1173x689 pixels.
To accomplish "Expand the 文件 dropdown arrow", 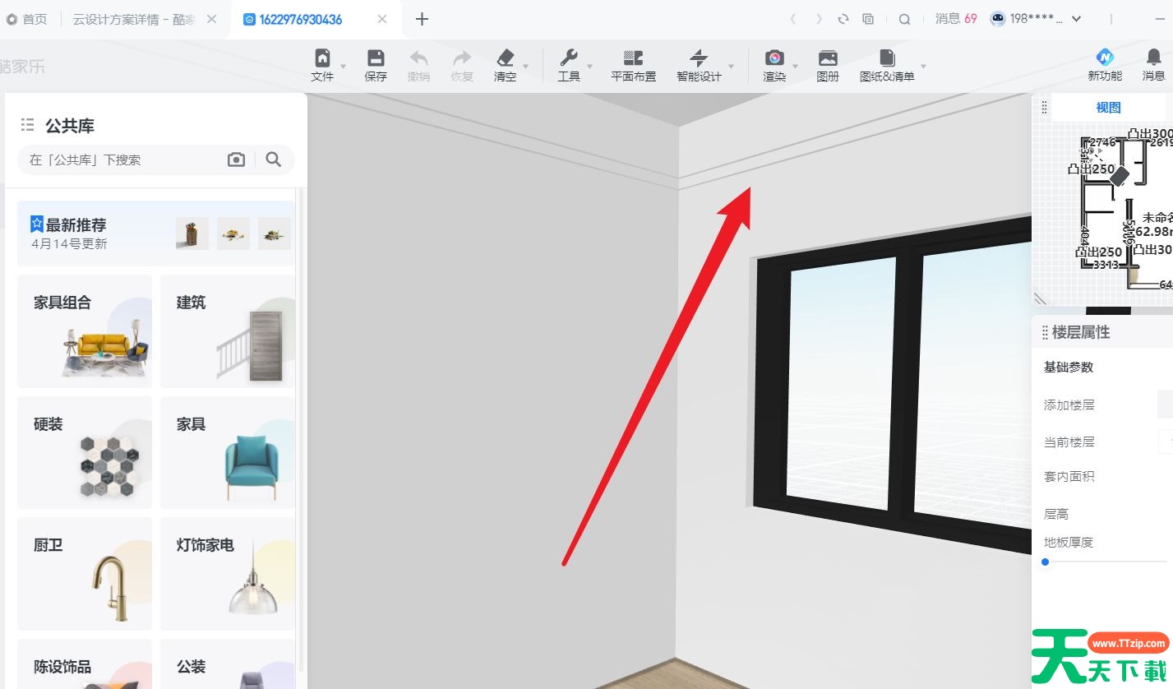I will coord(344,67).
